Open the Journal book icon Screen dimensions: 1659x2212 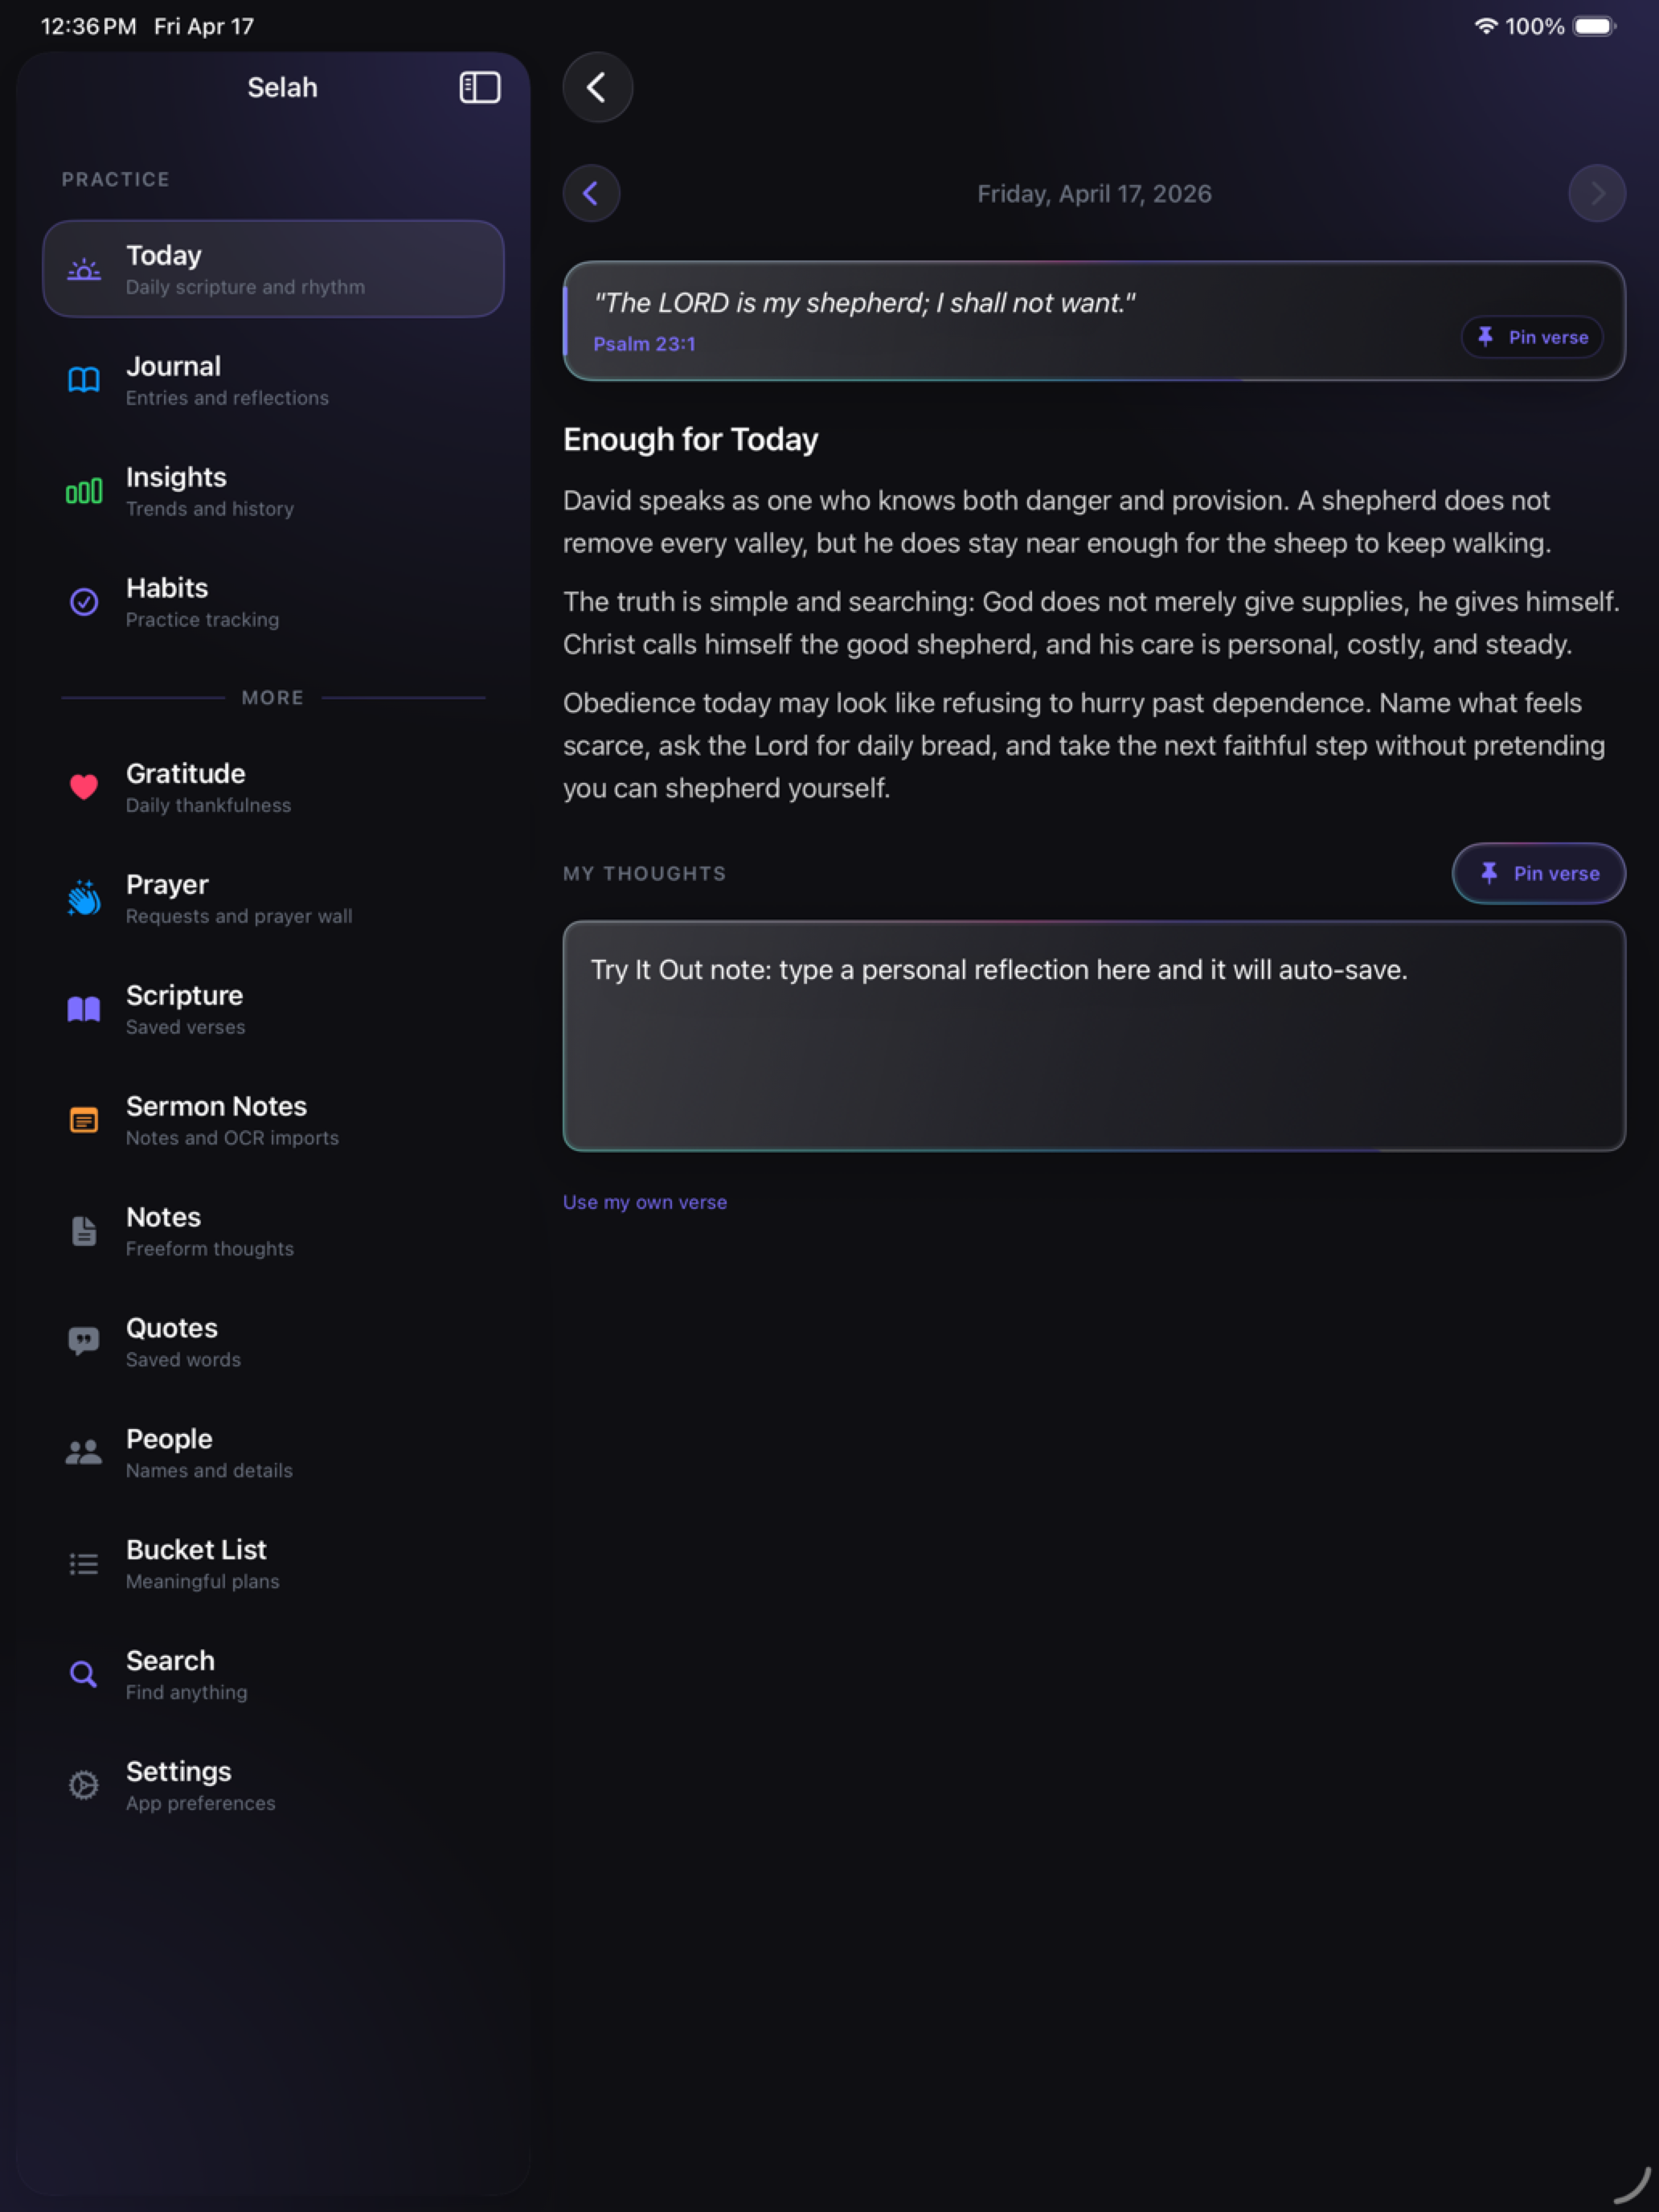[x=84, y=380]
